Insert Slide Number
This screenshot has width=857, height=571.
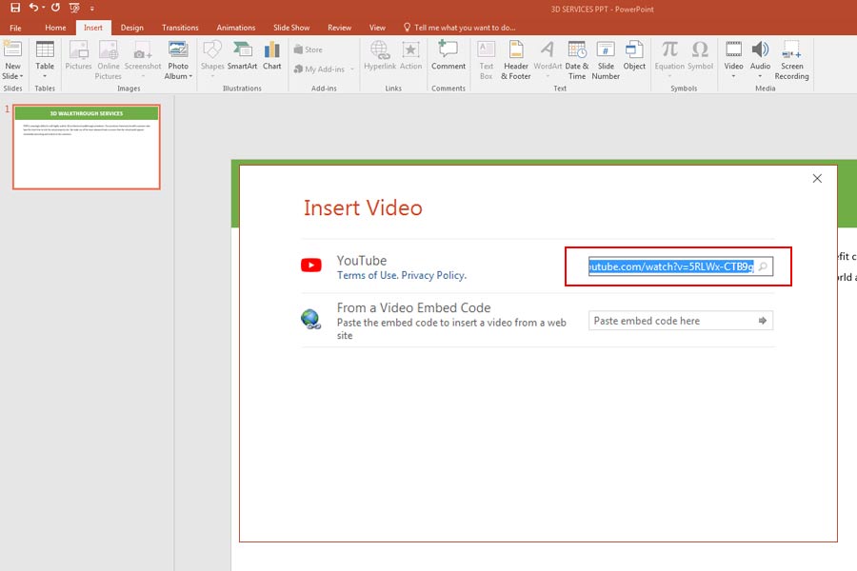coord(606,60)
